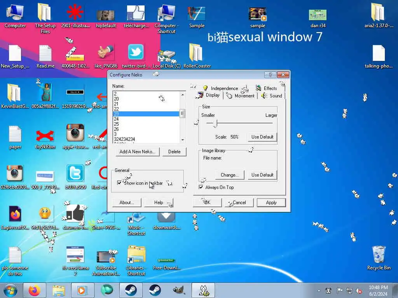The height and width of the screenshot is (298, 398).
Task: Open the Windows Start menu
Action: tap(10, 290)
